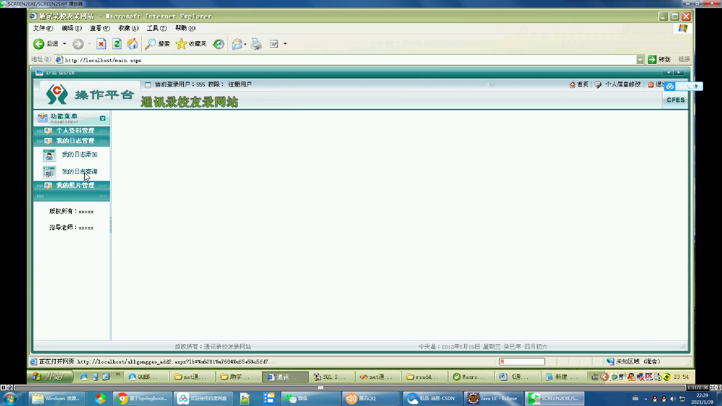Open the address bar dropdown arrow
The width and height of the screenshot is (722, 406).
tap(640, 59)
